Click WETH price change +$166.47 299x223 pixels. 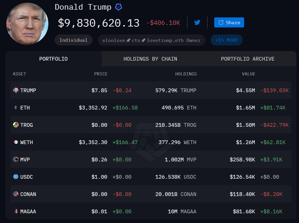point(125,142)
